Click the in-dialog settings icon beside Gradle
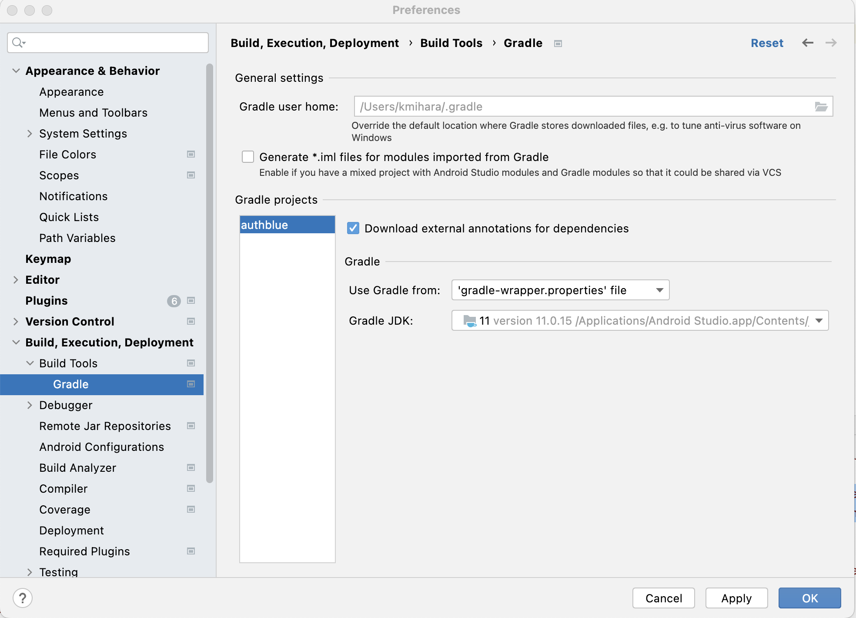Image resolution: width=856 pixels, height=618 pixels. click(x=191, y=384)
